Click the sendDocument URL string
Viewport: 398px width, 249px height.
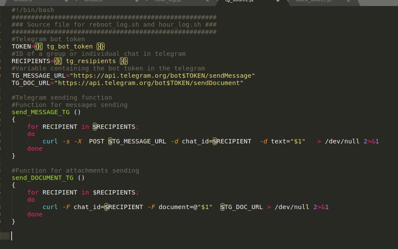pyautogui.click(x=149, y=83)
